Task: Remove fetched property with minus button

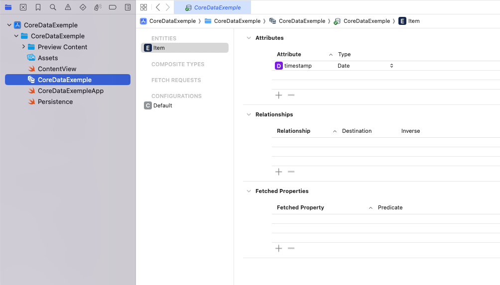Action: pyautogui.click(x=291, y=248)
